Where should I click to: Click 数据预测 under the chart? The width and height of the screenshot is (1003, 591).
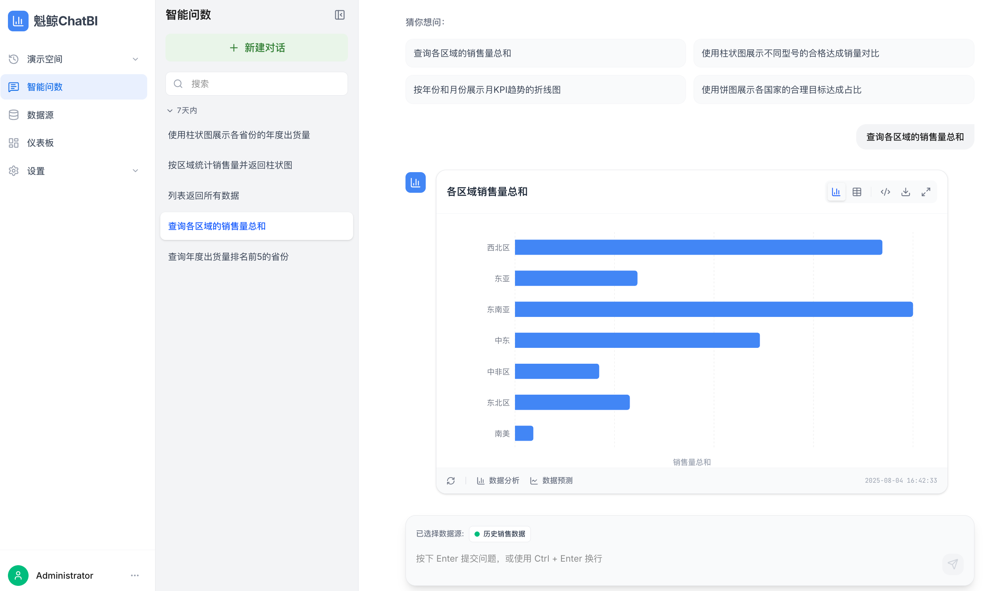[x=551, y=481]
